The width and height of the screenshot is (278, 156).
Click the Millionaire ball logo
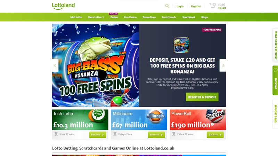point(155,116)
